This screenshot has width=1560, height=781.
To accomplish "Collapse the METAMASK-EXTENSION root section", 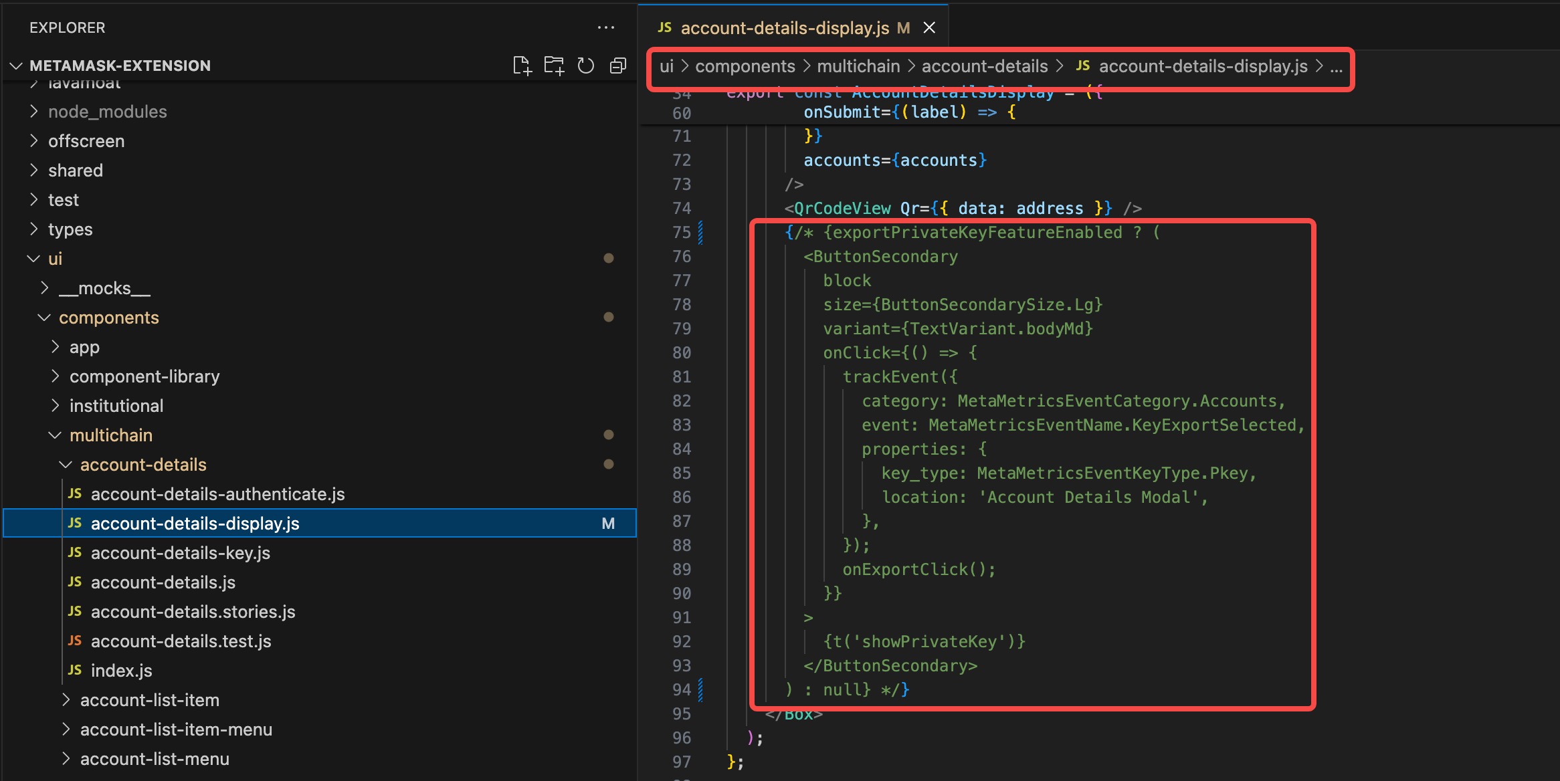I will pos(17,66).
